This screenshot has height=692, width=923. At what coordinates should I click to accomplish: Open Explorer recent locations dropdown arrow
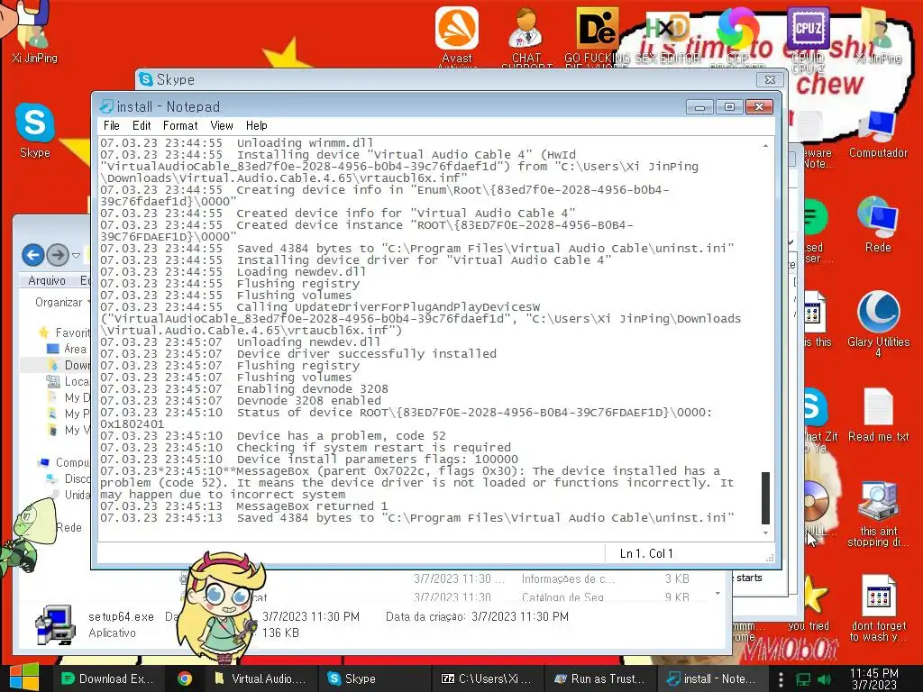(x=76, y=255)
